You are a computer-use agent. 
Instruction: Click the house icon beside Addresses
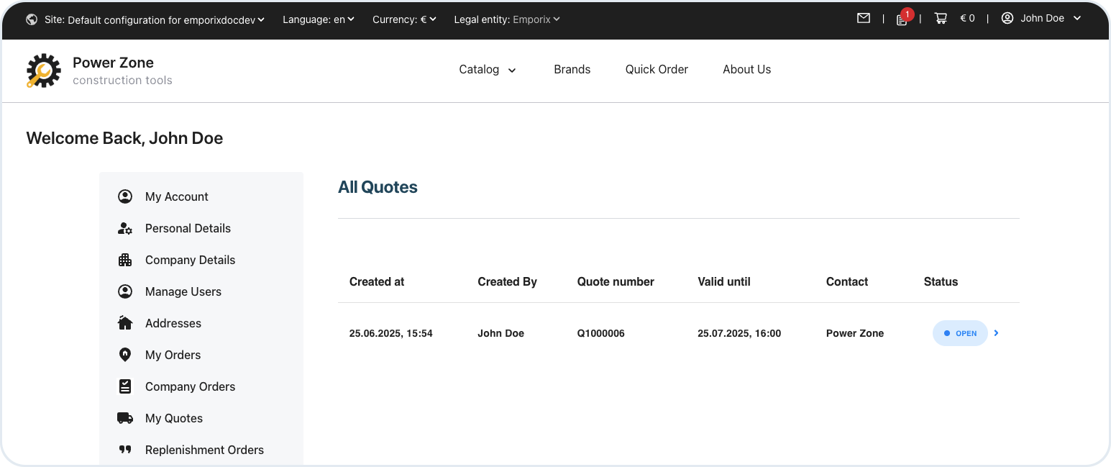[x=125, y=323]
